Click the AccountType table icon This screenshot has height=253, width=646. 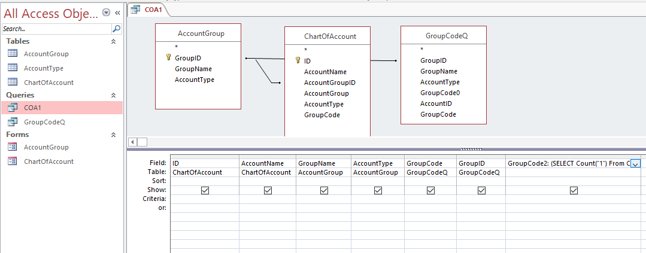tap(12, 68)
